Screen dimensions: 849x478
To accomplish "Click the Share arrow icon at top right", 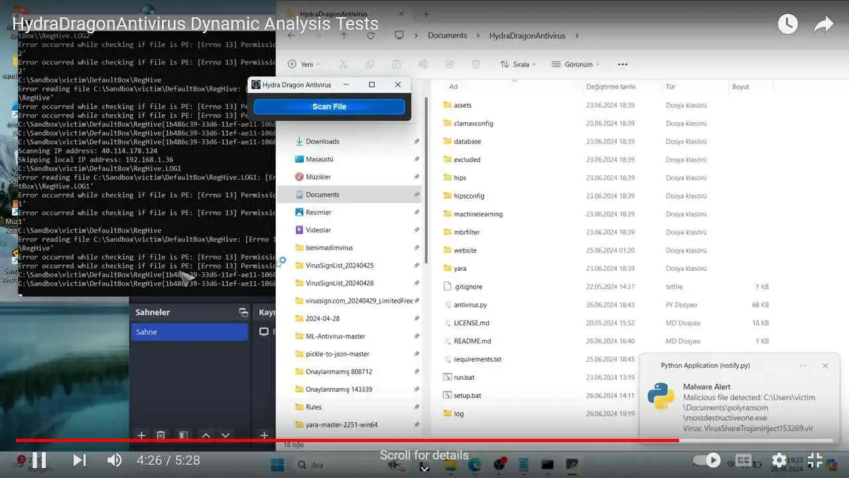I will coord(824,25).
